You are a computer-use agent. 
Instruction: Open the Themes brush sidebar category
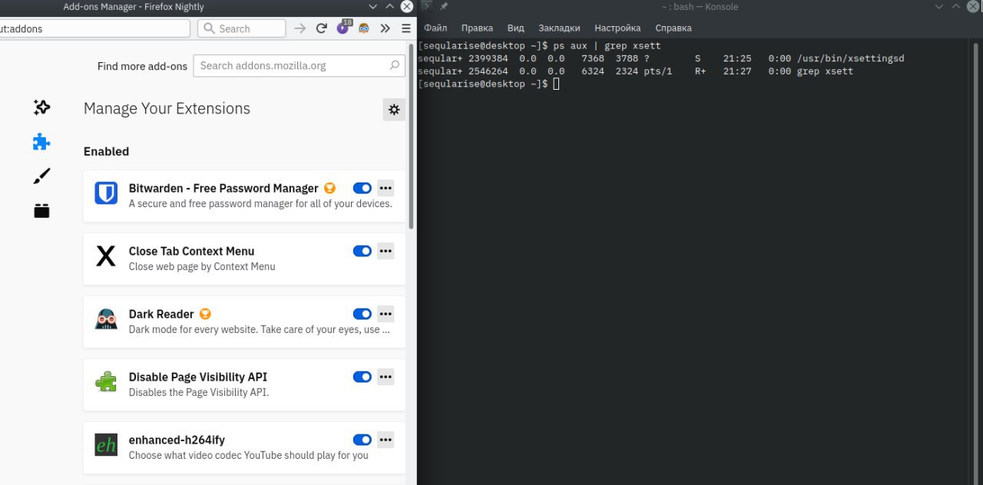coord(41,177)
